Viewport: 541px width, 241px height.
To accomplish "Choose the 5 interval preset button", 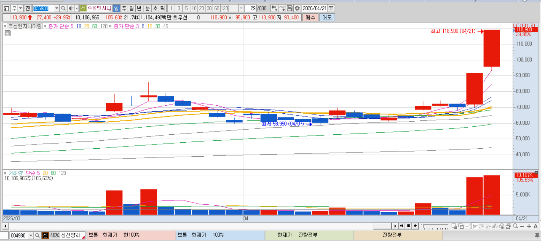I will pyautogui.click(x=186, y=8).
